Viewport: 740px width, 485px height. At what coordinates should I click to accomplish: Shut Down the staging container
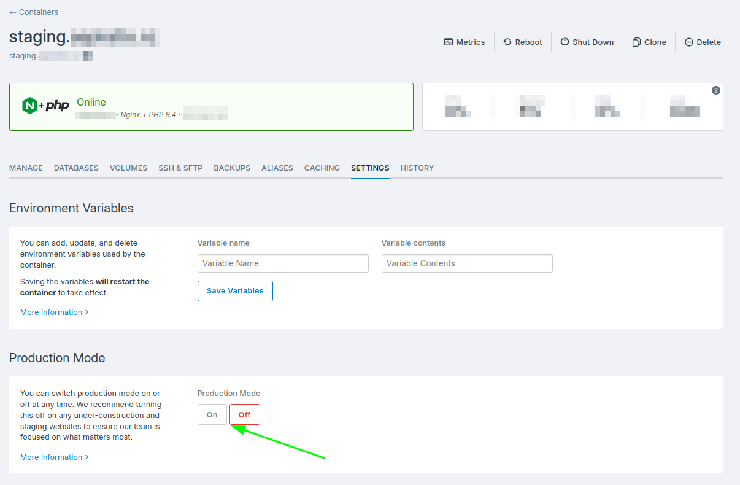click(x=587, y=42)
